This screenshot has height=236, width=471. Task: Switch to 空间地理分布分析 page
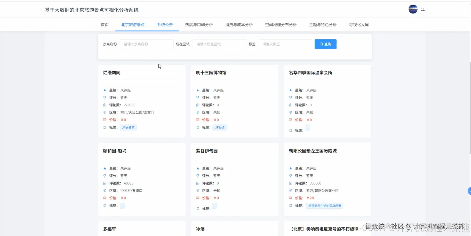281,25
